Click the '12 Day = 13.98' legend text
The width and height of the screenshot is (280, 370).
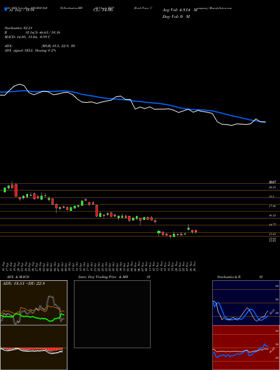pos(21,10)
